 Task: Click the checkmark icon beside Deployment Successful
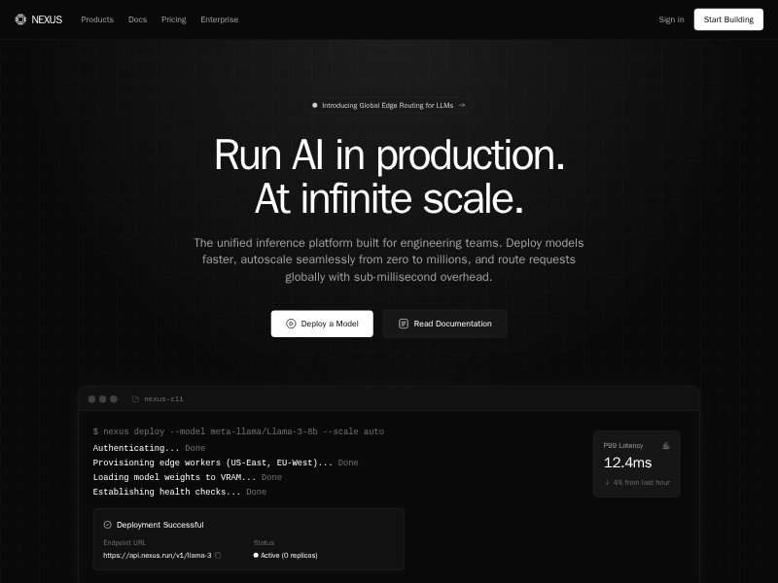point(107,525)
